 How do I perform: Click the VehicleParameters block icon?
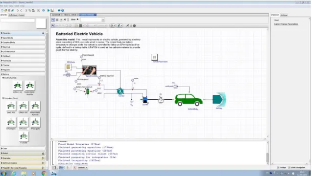pyautogui.click(x=154, y=57)
